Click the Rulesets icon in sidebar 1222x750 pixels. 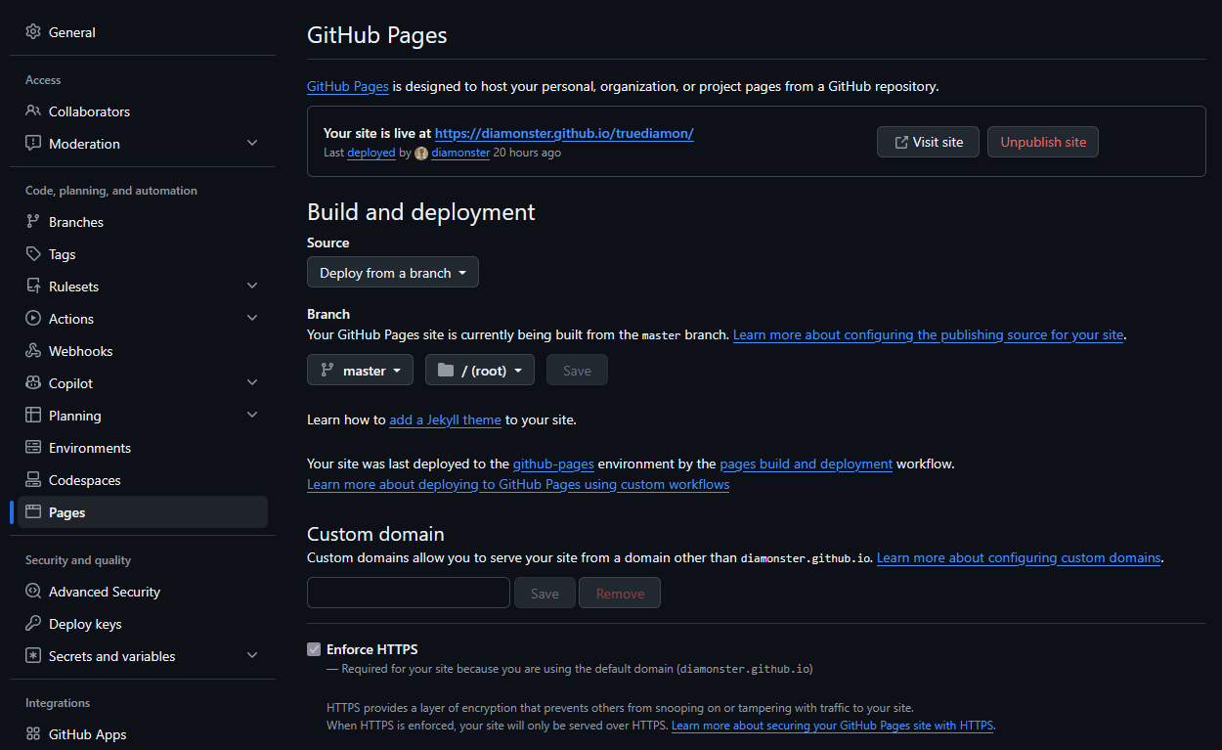tap(33, 287)
